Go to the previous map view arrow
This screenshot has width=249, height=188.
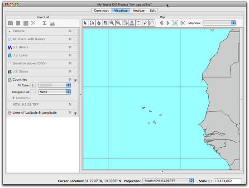coord(161,23)
